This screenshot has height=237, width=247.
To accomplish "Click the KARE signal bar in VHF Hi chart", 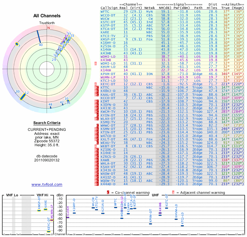I will [45, 209].
